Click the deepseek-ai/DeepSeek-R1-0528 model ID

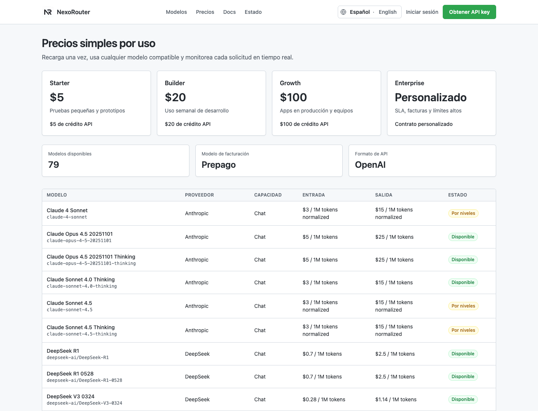(84, 380)
